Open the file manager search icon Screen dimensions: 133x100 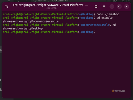coord(115,1)
